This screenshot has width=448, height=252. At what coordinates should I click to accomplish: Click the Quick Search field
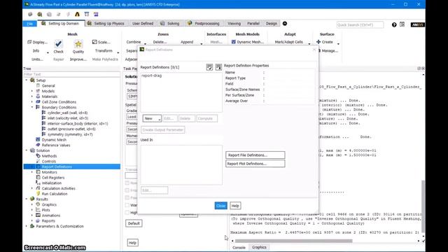[360, 25]
